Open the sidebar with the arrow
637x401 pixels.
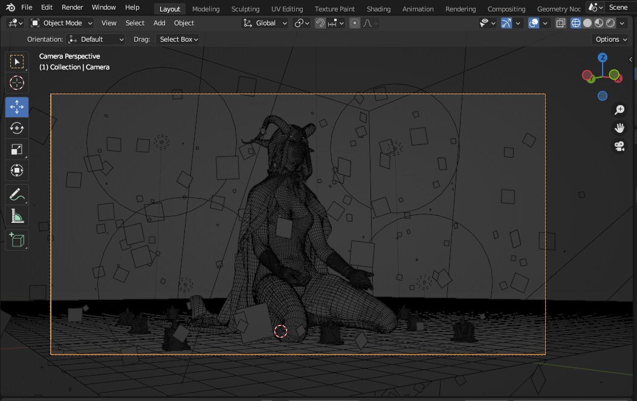click(630, 59)
